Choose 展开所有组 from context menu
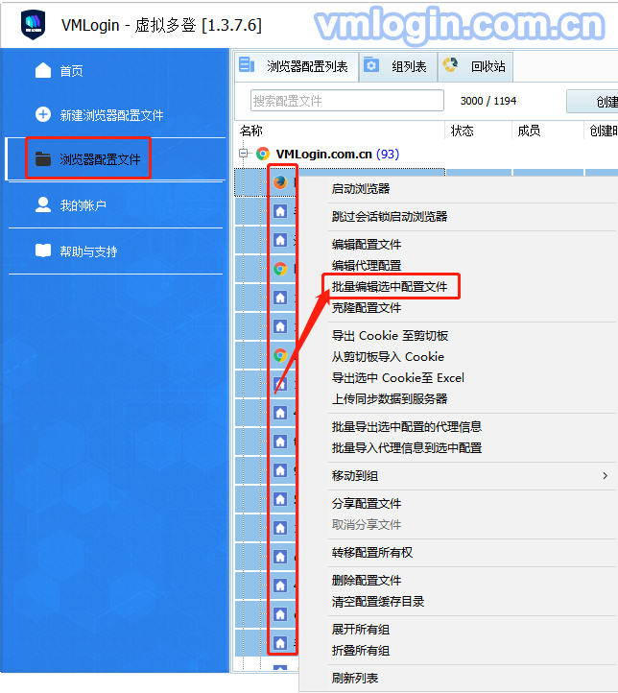618x693 pixels. (361, 630)
